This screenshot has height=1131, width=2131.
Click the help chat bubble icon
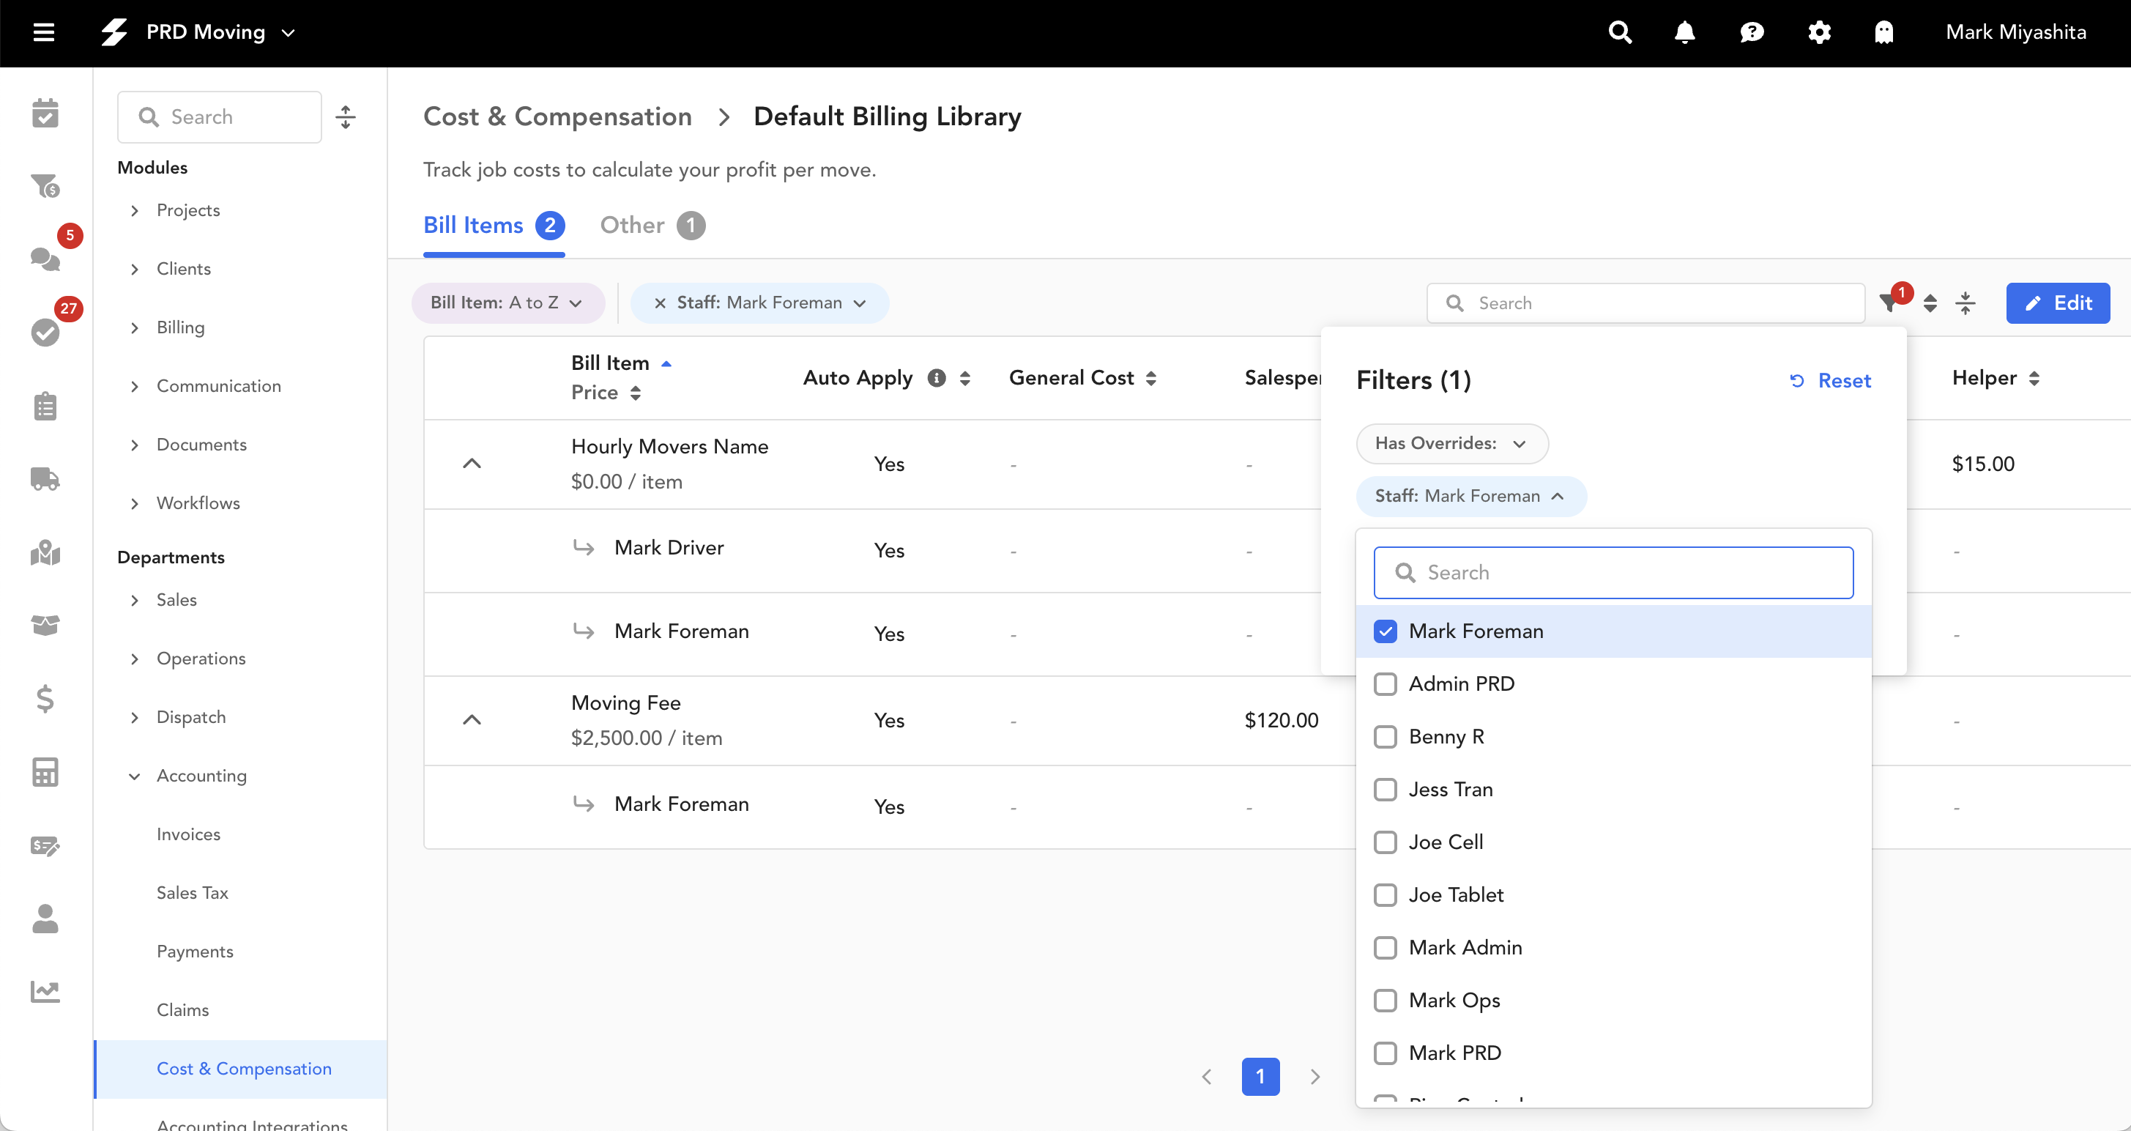tap(1751, 32)
